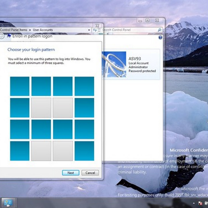Select the ASV93 account name text

(135, 59)
